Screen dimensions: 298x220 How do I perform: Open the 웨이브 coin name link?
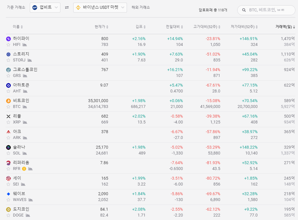(19, 193)
